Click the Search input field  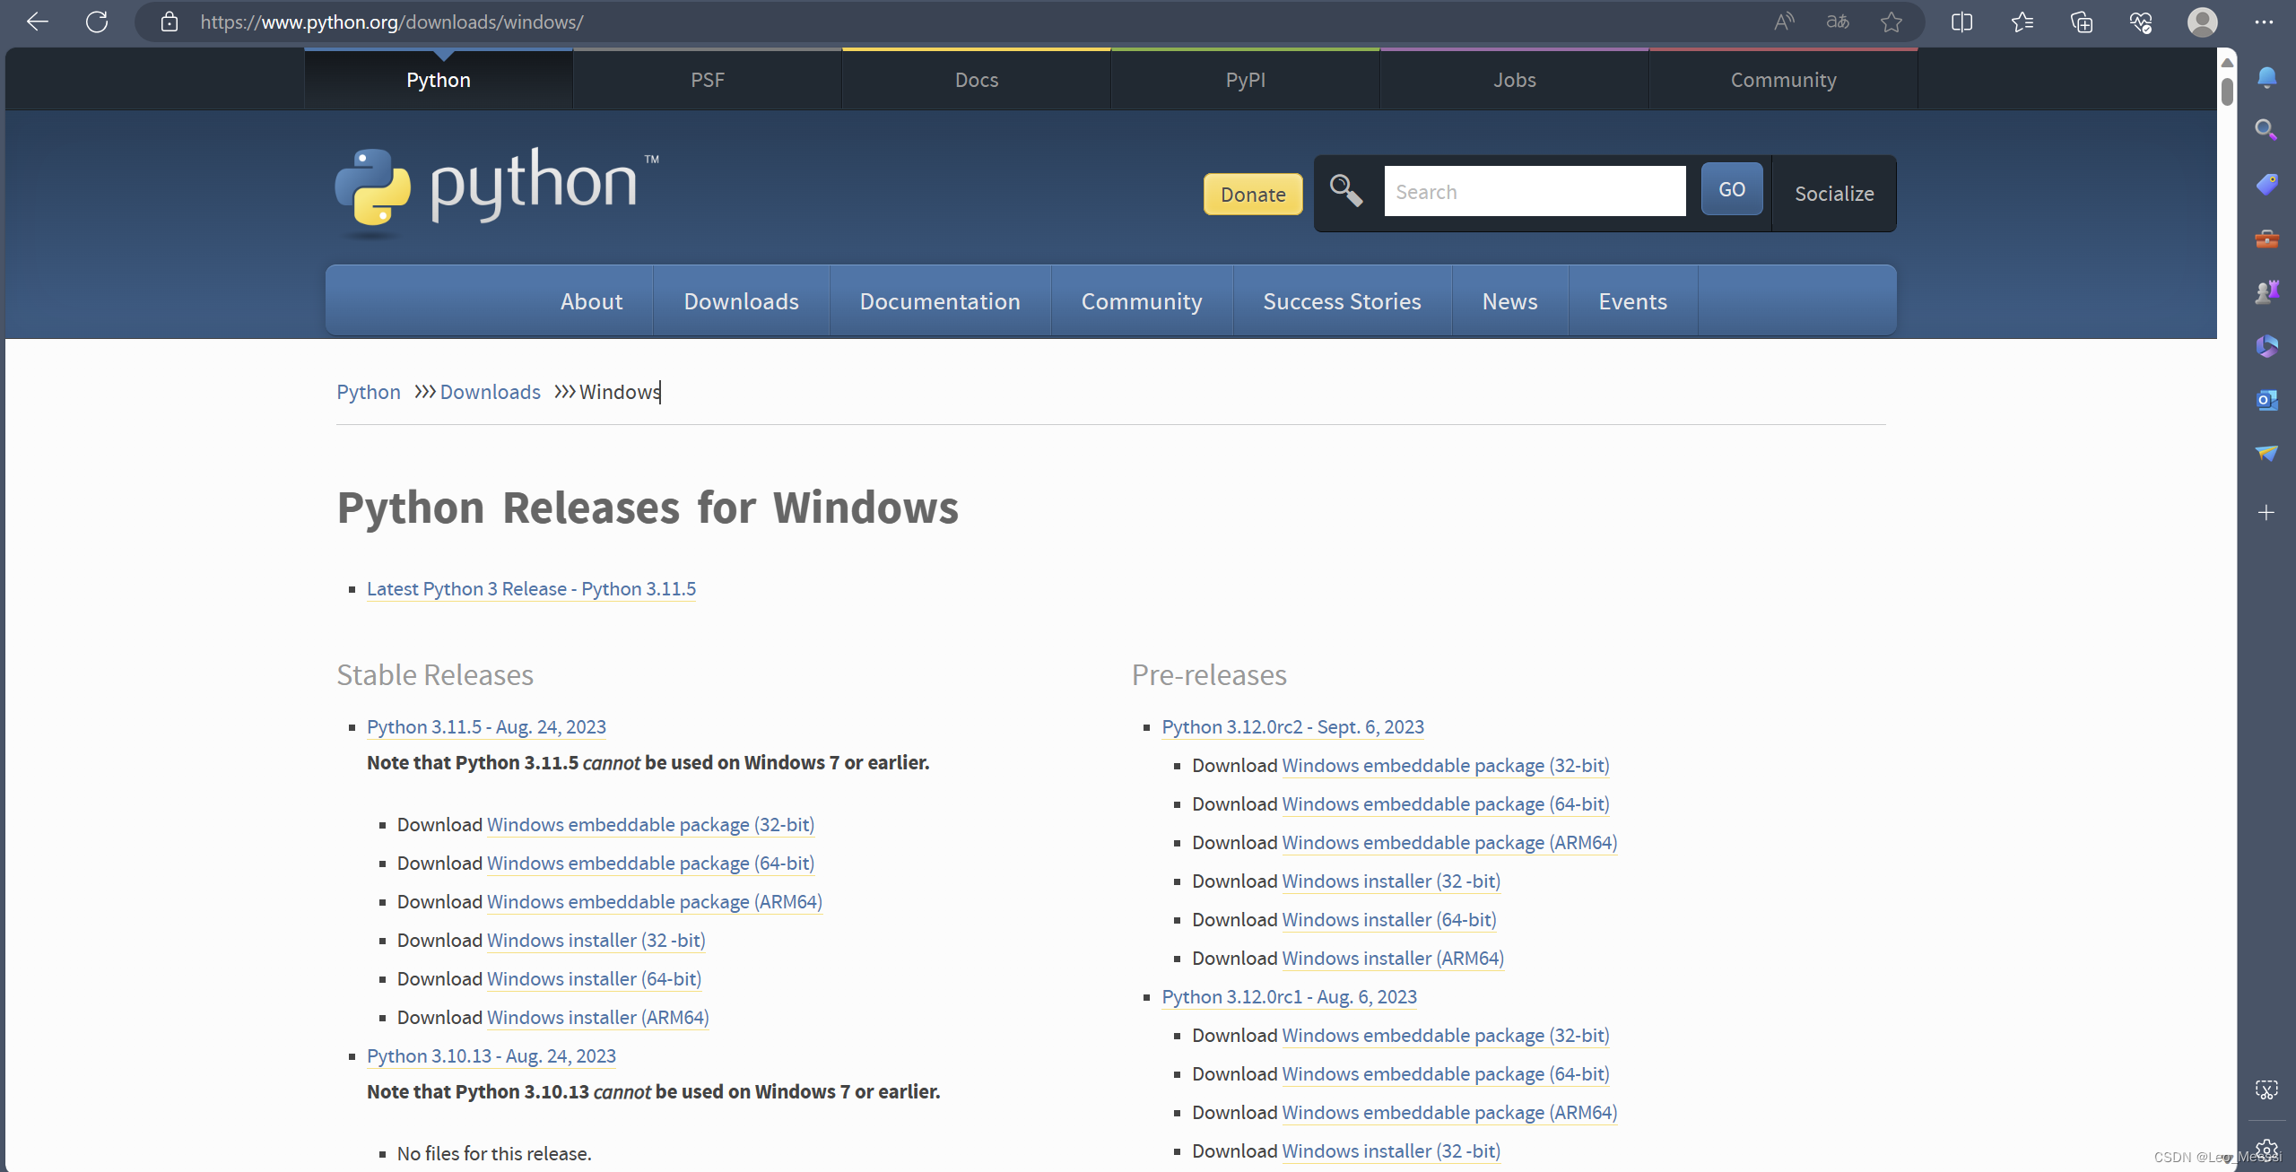pyautogui.click(x=1534, y=192)
